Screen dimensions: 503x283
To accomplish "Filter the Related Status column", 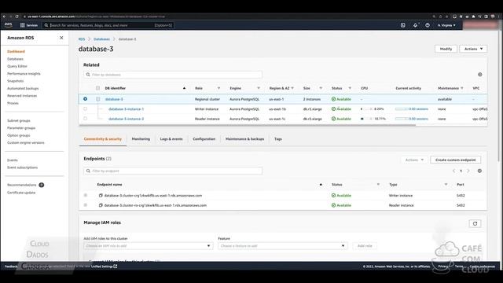I will pos(350,88).
